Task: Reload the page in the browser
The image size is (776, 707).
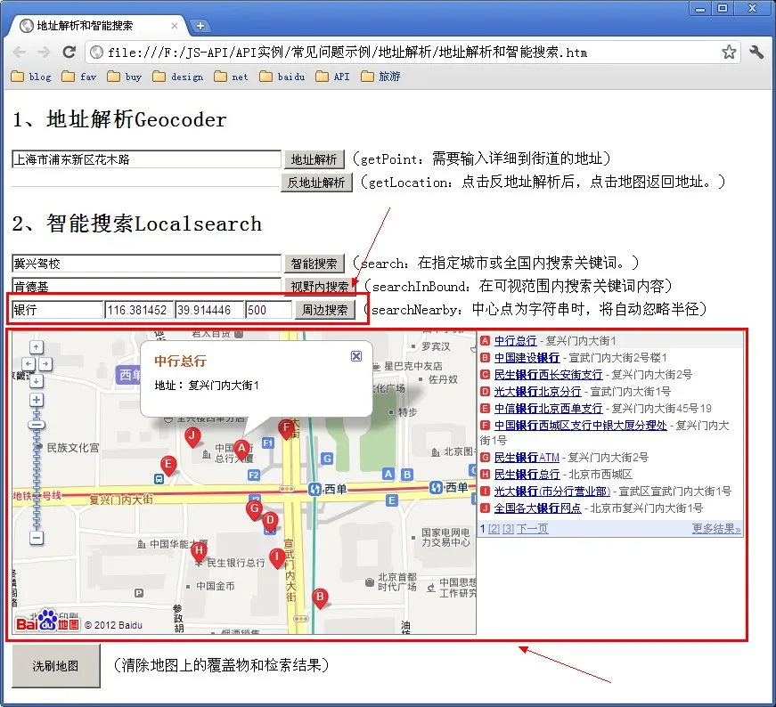Action: pyautogui.click(x=69, y=53)
